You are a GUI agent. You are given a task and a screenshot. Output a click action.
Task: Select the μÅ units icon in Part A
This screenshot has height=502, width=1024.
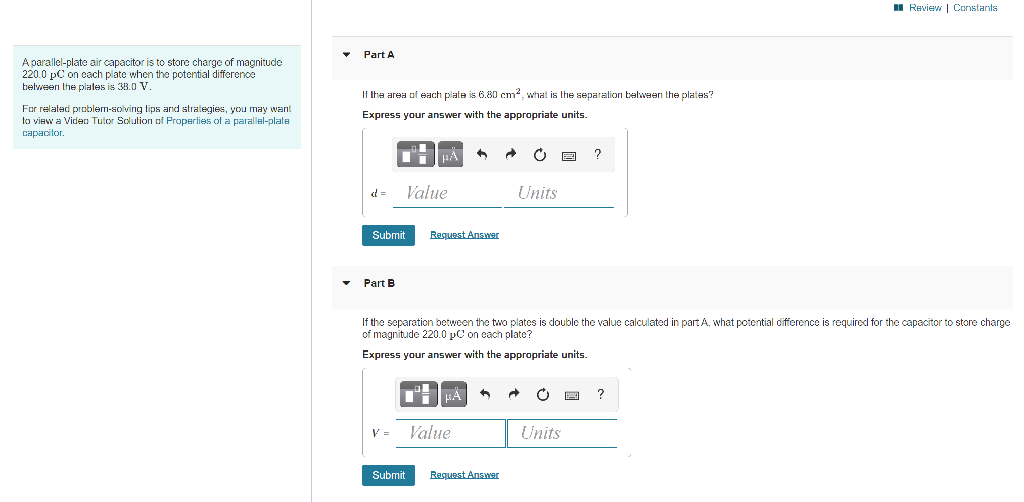450,155
